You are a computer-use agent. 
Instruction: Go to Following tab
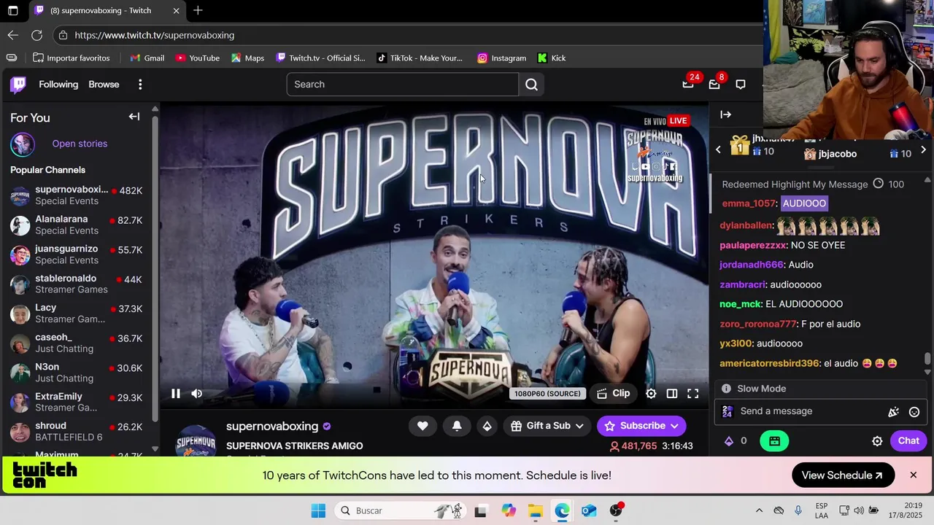pos(58,85)
